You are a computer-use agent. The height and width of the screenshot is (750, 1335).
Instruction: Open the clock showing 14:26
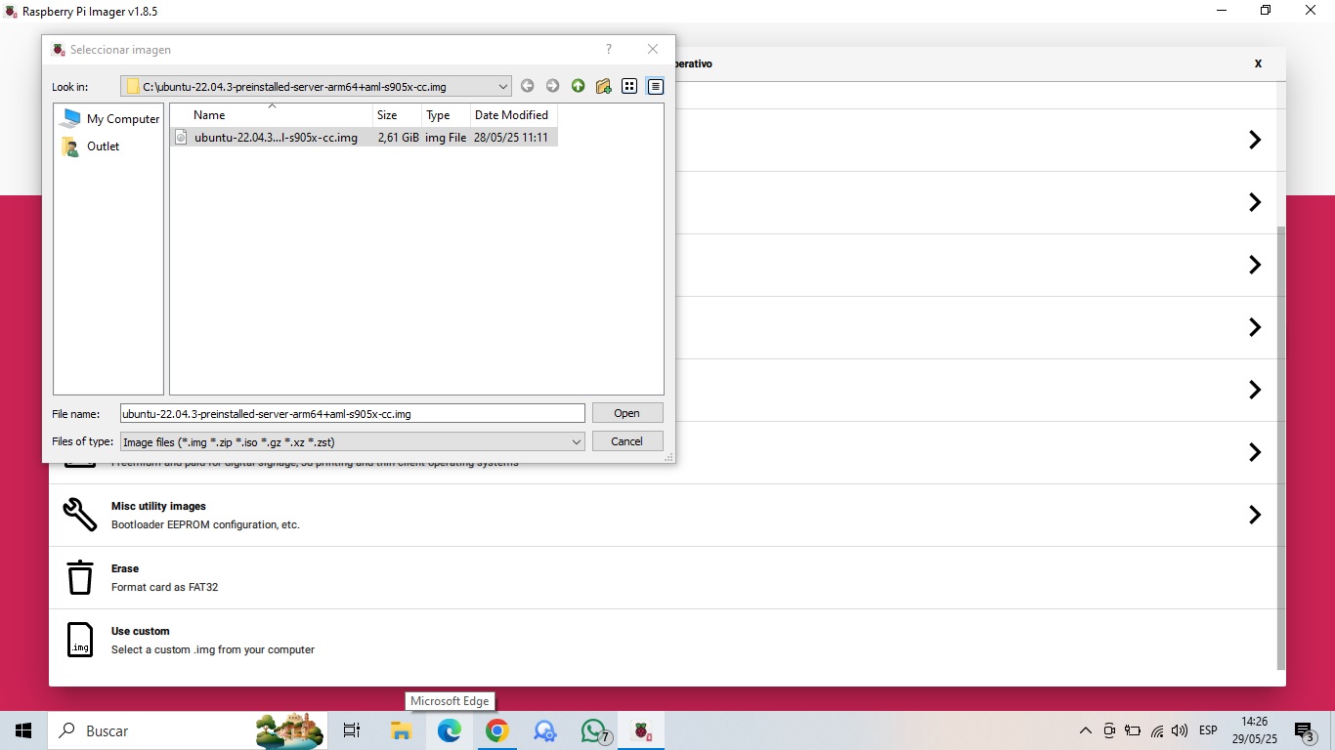(1254, 730)
